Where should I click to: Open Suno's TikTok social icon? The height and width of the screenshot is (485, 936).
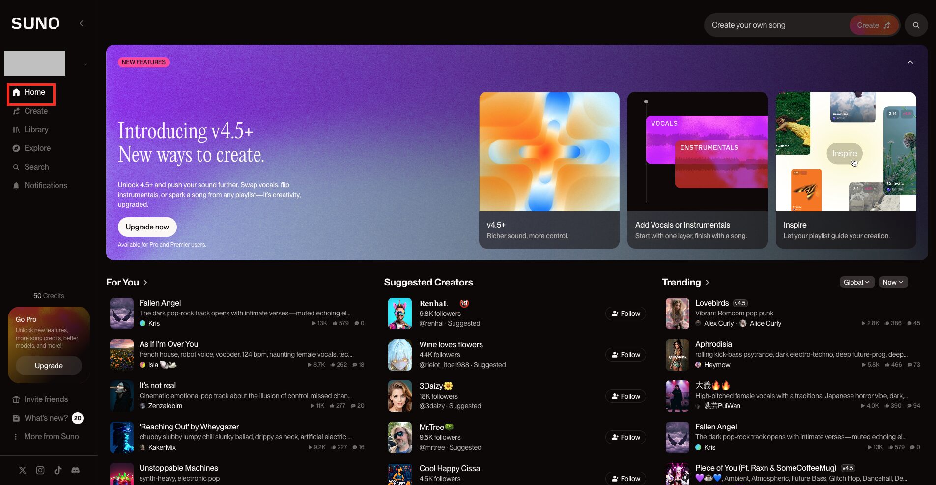[x=58, y=470]
